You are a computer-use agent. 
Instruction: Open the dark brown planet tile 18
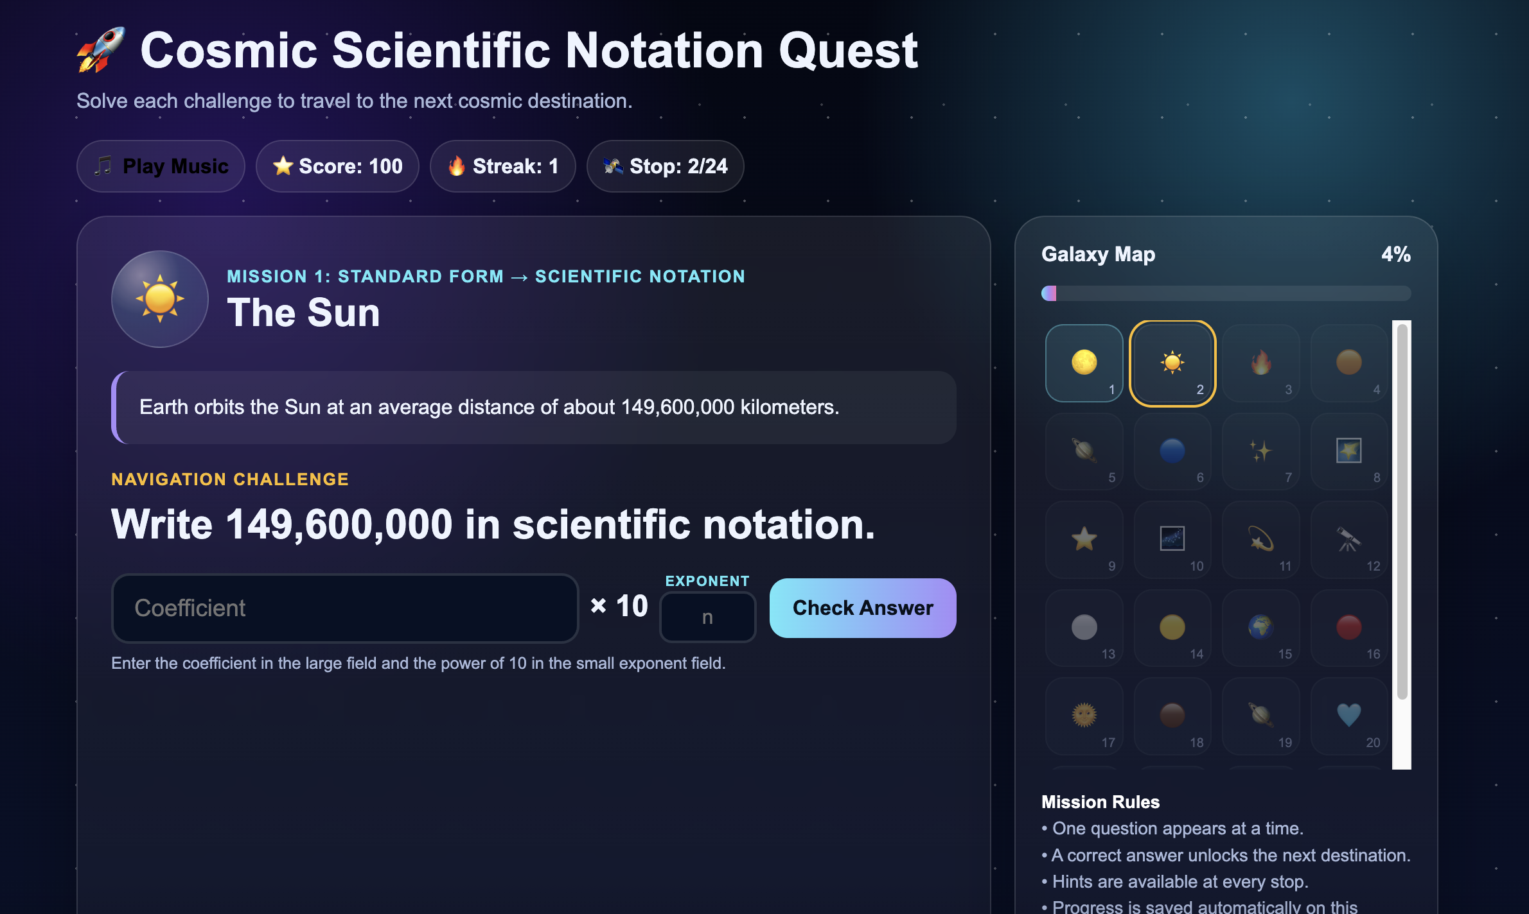tap(1172, 716)
